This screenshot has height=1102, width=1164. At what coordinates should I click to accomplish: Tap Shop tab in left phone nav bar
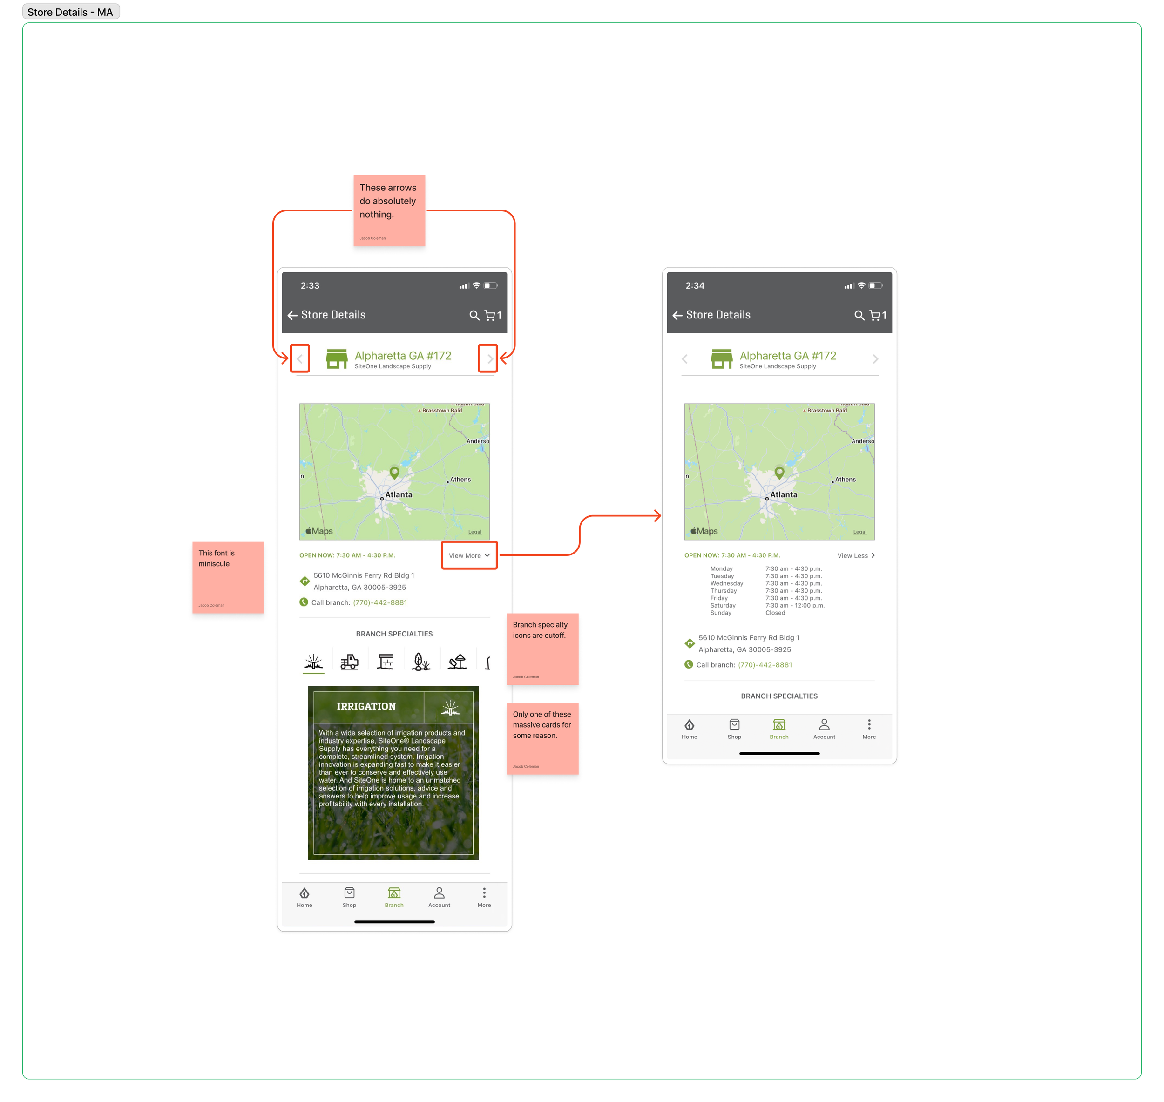pyautogui.click(x=349, y=897)
